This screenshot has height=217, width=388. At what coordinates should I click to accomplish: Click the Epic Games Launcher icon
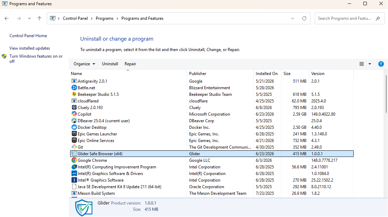[74, 134]
